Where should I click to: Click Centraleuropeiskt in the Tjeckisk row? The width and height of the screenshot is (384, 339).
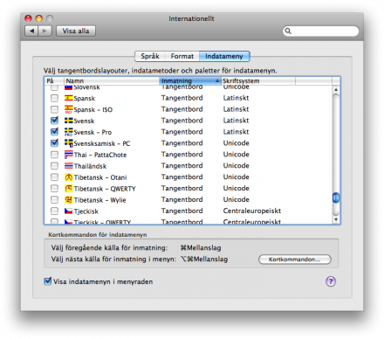pos(252,211)
